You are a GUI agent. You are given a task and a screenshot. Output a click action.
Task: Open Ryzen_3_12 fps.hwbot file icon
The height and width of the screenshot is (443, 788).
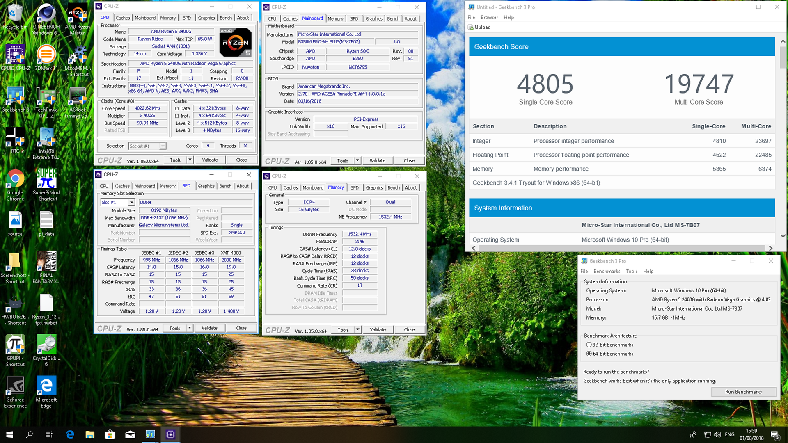pos(46,310)
